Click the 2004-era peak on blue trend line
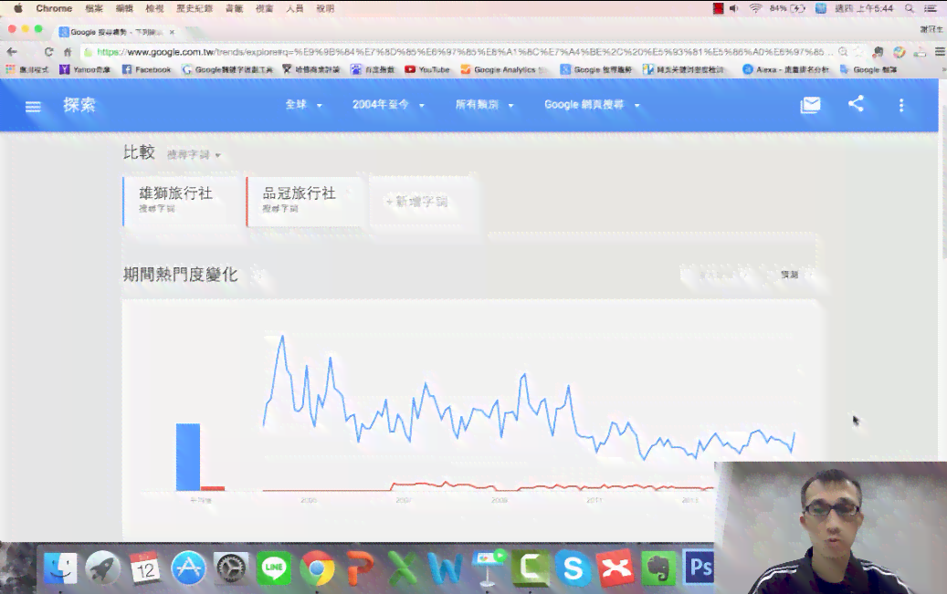The width and height of the screenshot is (947, 594). 282,338
